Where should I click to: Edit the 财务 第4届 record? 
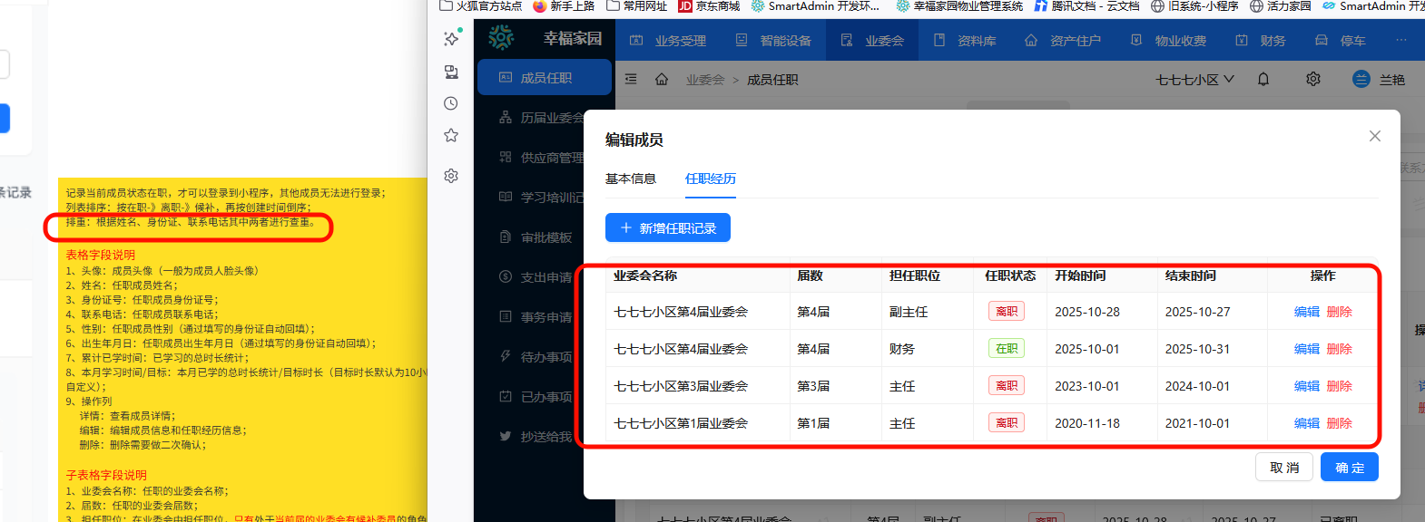coord(1307,349)
